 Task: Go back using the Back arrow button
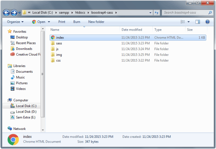6,13
